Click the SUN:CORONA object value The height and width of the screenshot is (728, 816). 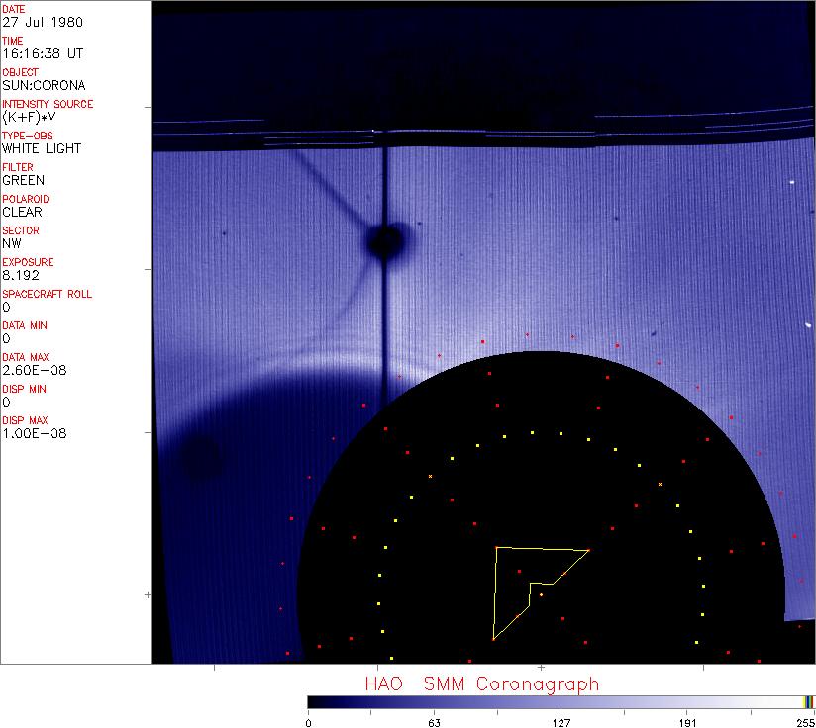tap(44, 85)
